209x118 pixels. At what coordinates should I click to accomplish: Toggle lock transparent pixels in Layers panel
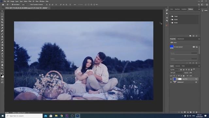click(x=174, y=76)
